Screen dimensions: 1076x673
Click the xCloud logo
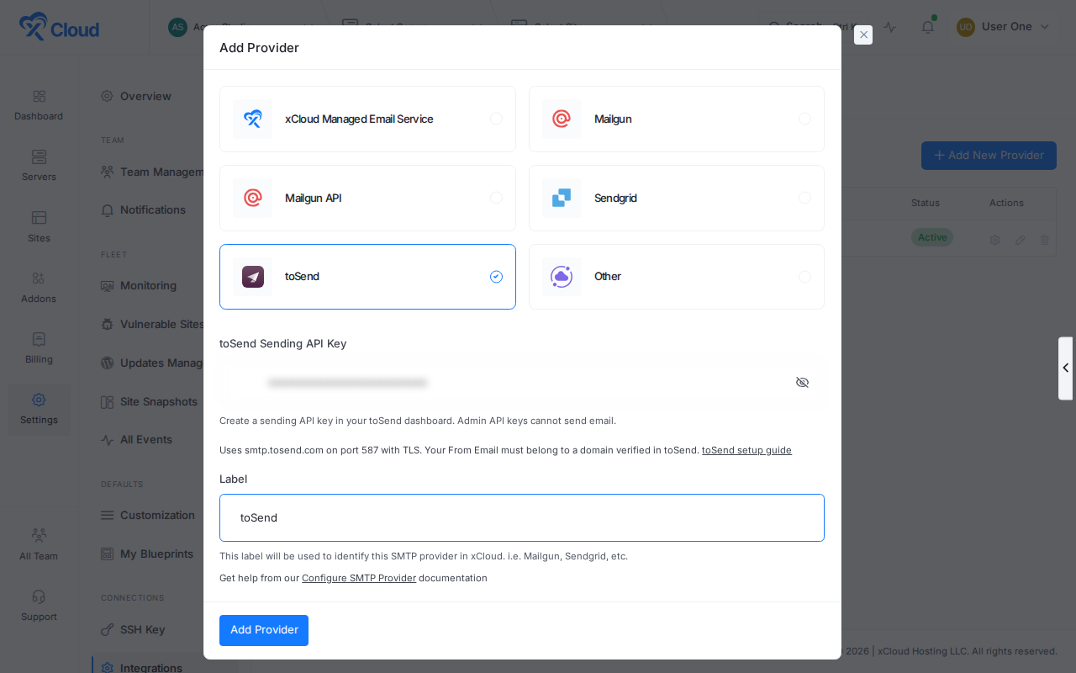click(59, 27)
